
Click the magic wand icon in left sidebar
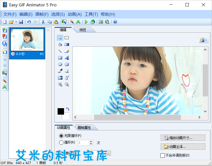[5, 81]
